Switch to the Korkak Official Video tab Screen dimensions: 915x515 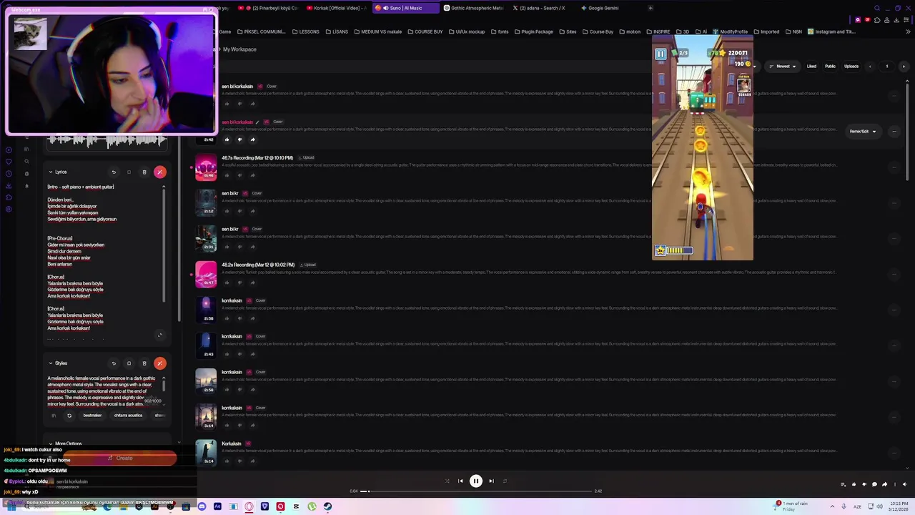pos(336,8)
